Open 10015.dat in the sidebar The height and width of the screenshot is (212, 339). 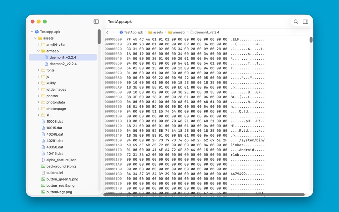click(54, 128)
